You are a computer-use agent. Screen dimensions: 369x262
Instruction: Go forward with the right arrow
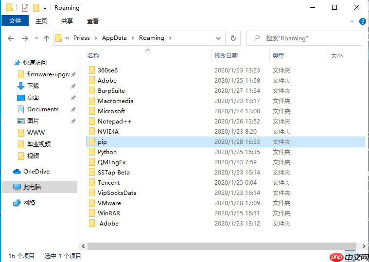pyautogui.click(x=25, y=38)
